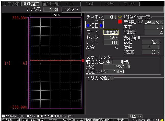This screenshot has height=121, width=165.
Task: Click the USB storage status icon
Action: click(x=40, y=116)
